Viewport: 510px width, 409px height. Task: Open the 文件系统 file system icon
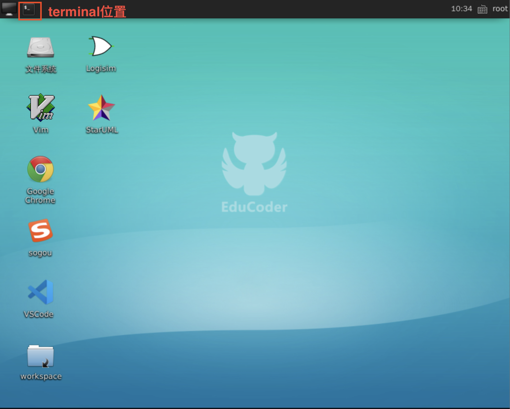point(40,47)
